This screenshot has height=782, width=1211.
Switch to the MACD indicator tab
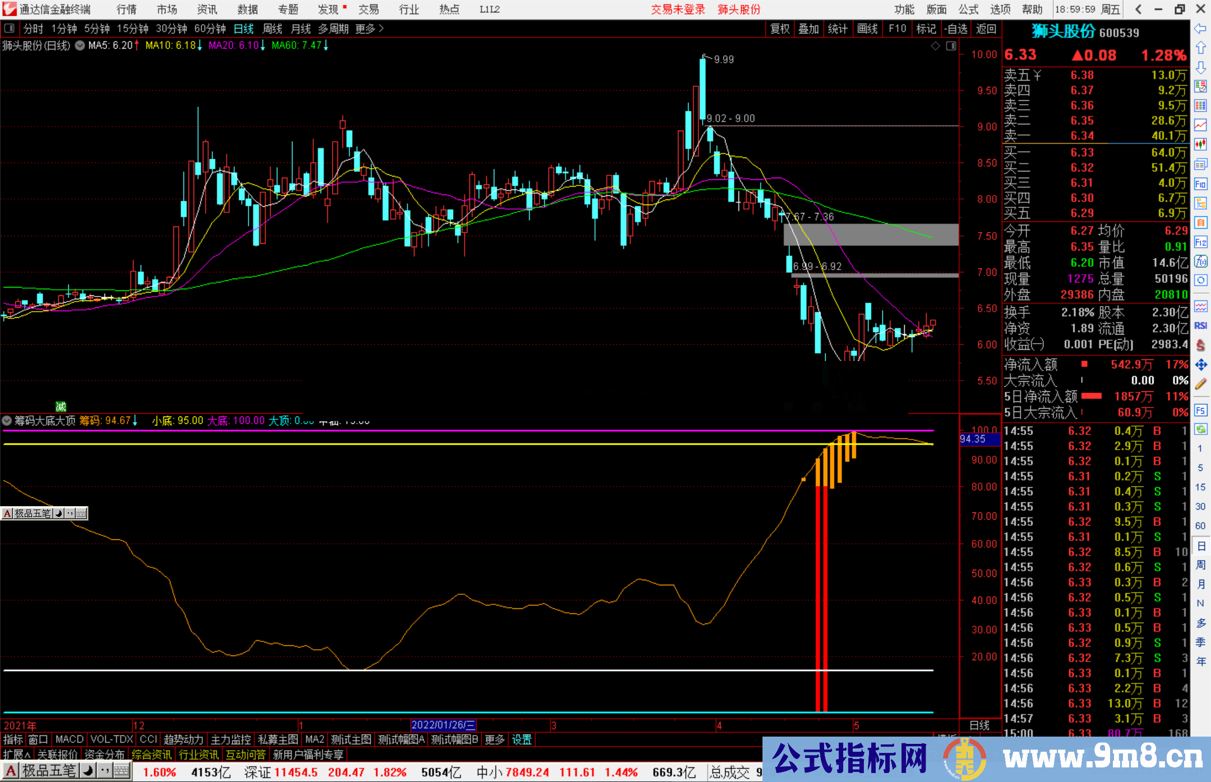pyautogui.click(x=69, y=739)
